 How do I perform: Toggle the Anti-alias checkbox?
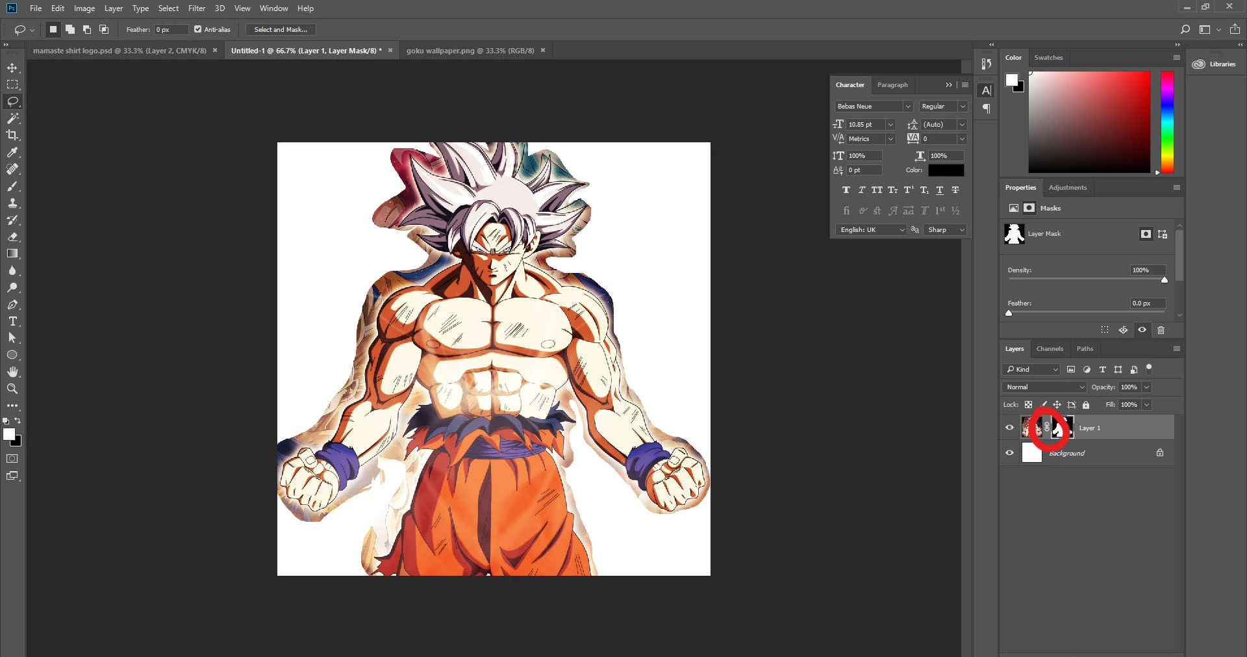(197, 29)
